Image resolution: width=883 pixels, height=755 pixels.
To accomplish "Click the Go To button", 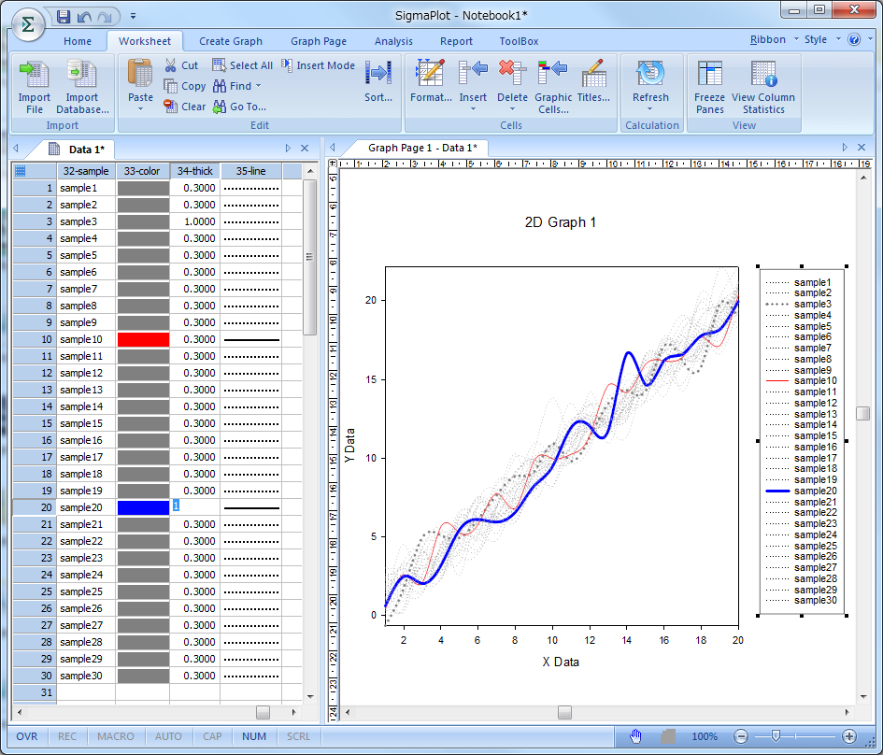I will point(240,107).
